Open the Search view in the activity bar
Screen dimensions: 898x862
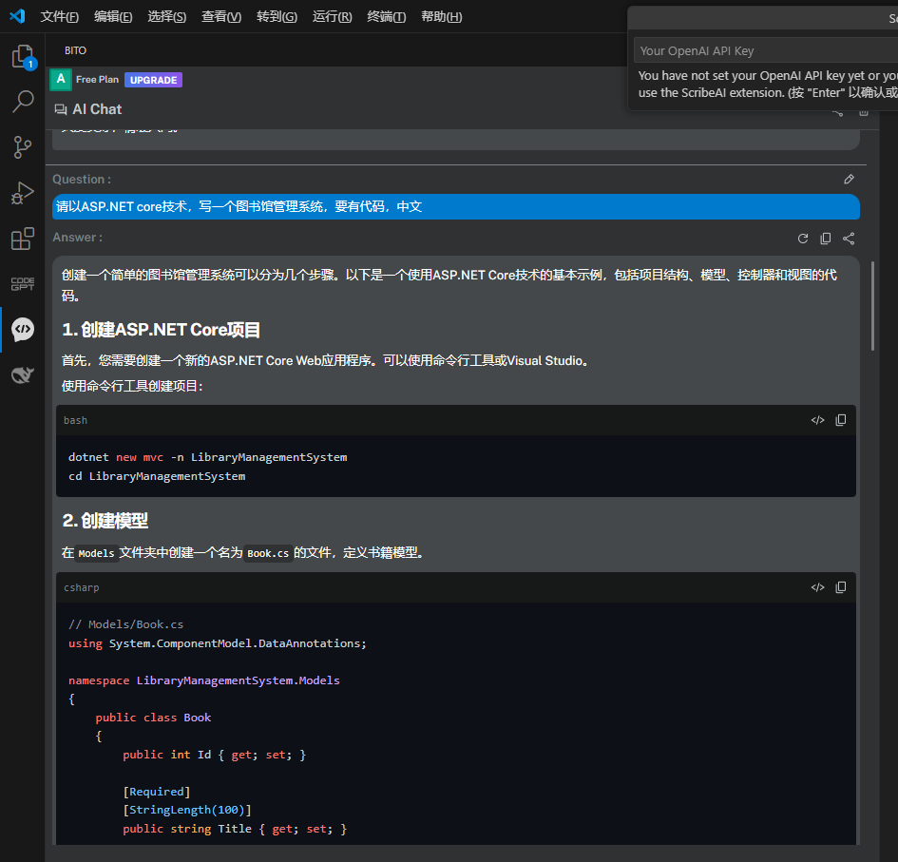[23, 102]
